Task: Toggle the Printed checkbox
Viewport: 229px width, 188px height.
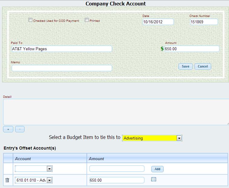Action: [87, 20]
